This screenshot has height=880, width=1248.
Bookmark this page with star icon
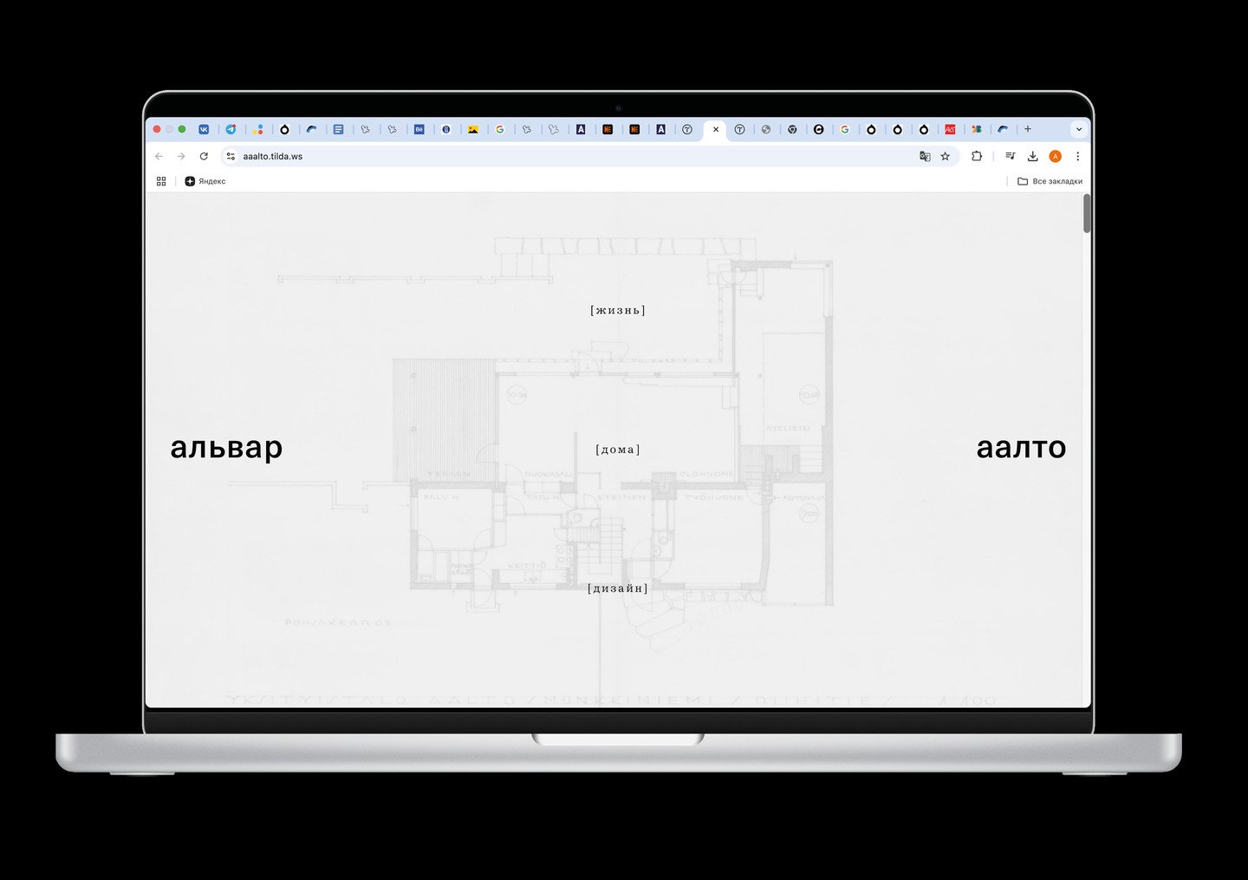(946, 156)
